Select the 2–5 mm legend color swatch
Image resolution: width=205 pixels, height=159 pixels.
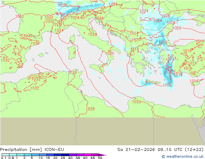pyautogui.click(x=28, y=155)
